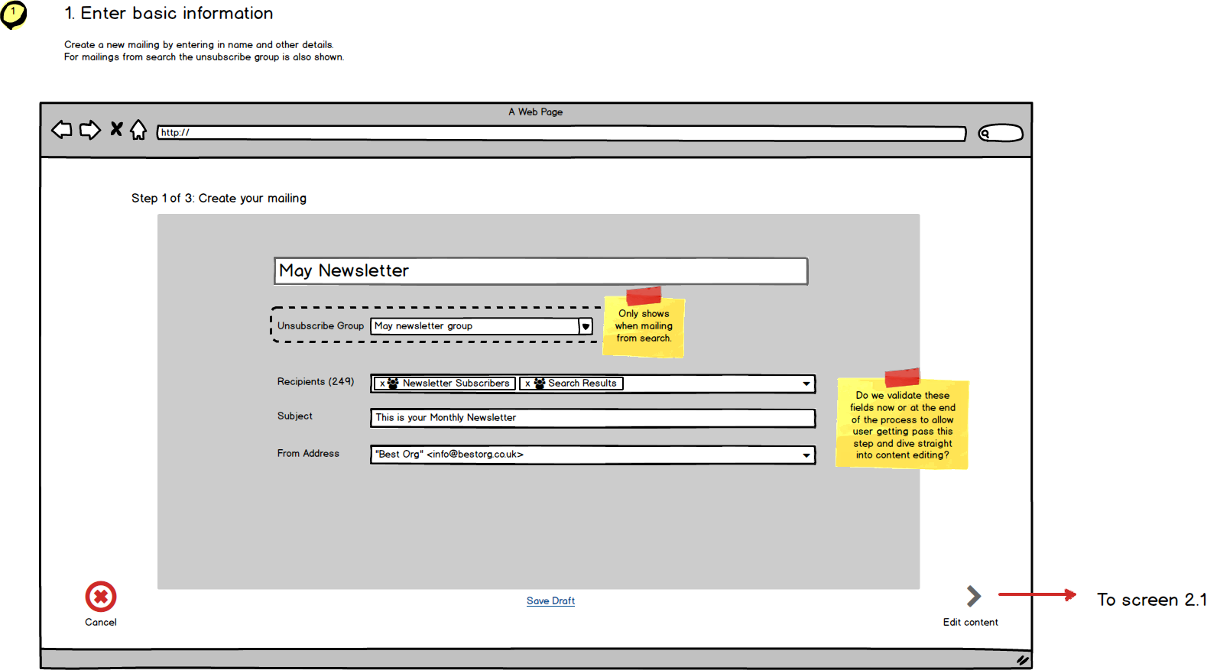Click the yellow speech bubble step icon

[13, 15]
